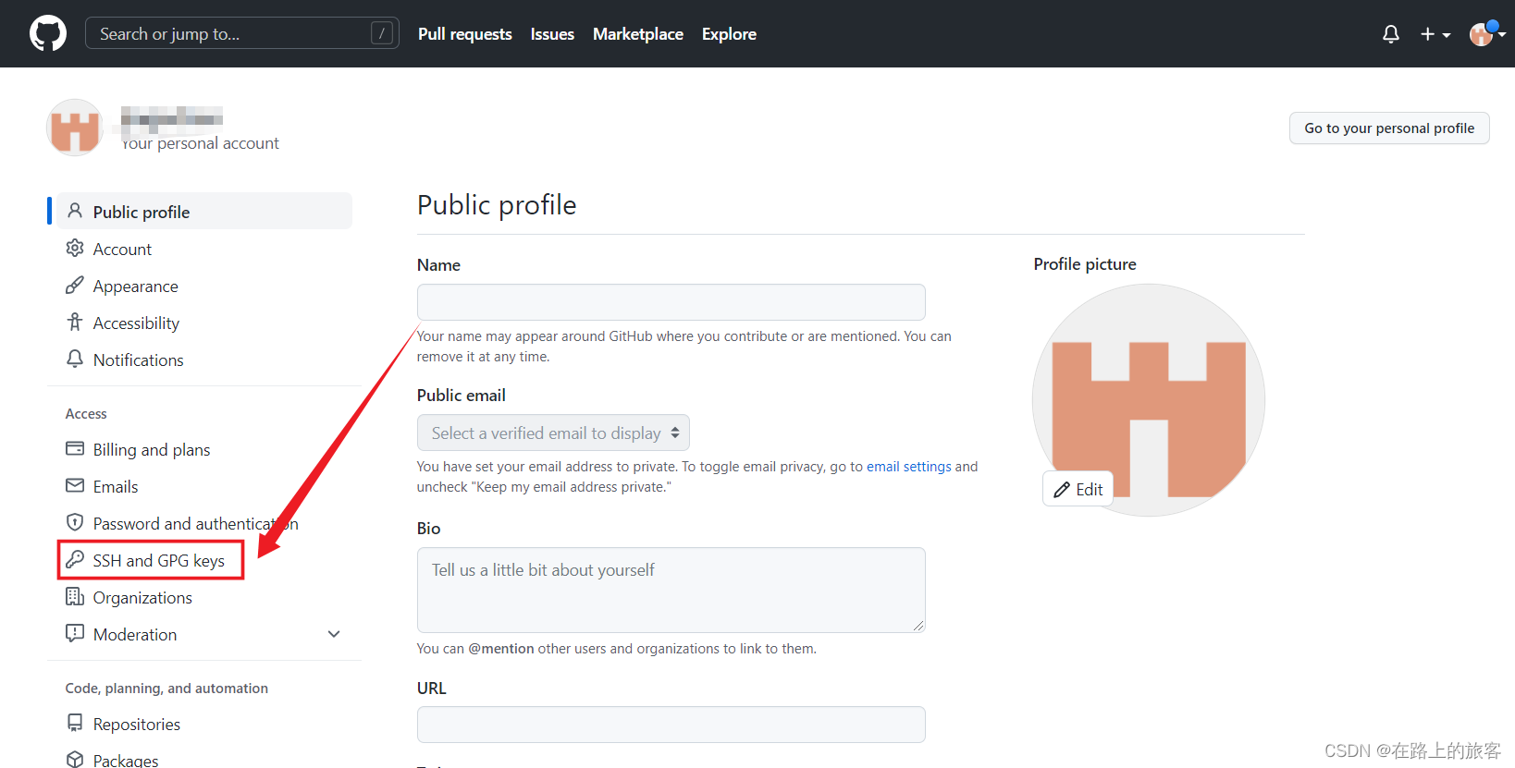Screen dimensions: 1515x768
Task: Click the Name input field
Action: click(671, 302)
